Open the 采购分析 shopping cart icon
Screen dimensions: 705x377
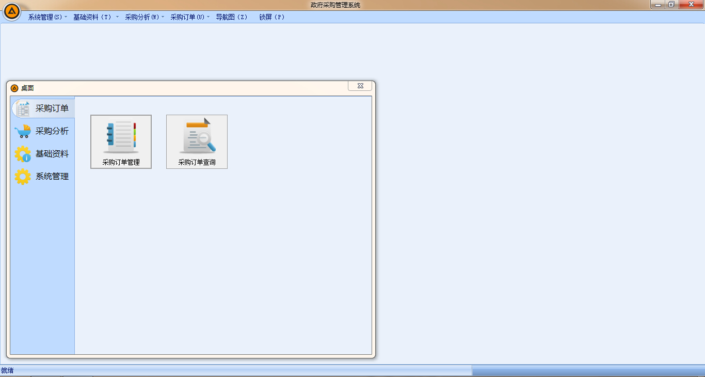23,132
